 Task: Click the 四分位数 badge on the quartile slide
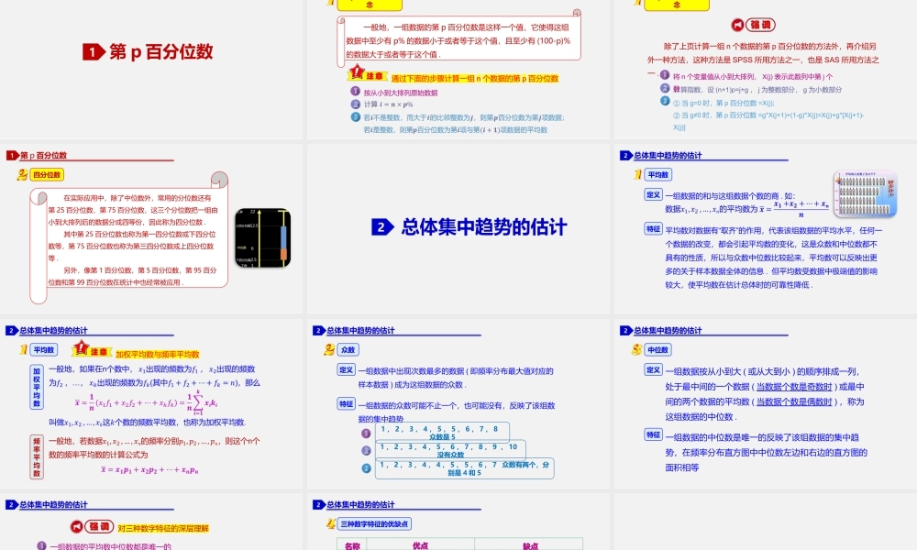tap(46, 174)
